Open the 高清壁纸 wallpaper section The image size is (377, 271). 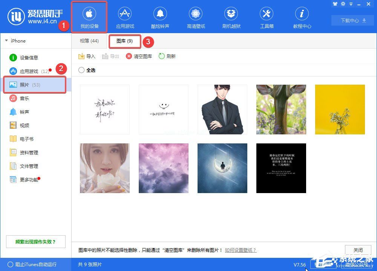click(195, 17)
